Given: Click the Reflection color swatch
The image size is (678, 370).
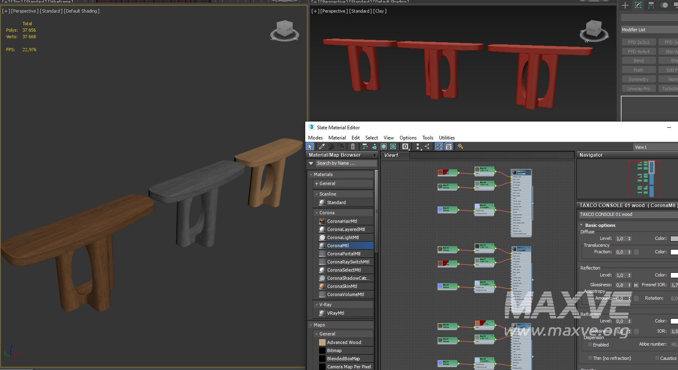Looking at the screenshot, I should pyautogui.click(x=674, y=275).
